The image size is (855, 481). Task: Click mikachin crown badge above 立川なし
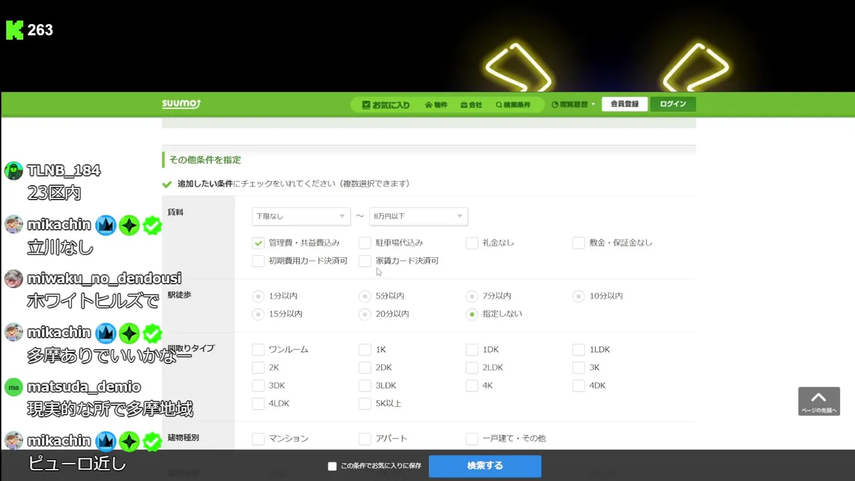106,225
